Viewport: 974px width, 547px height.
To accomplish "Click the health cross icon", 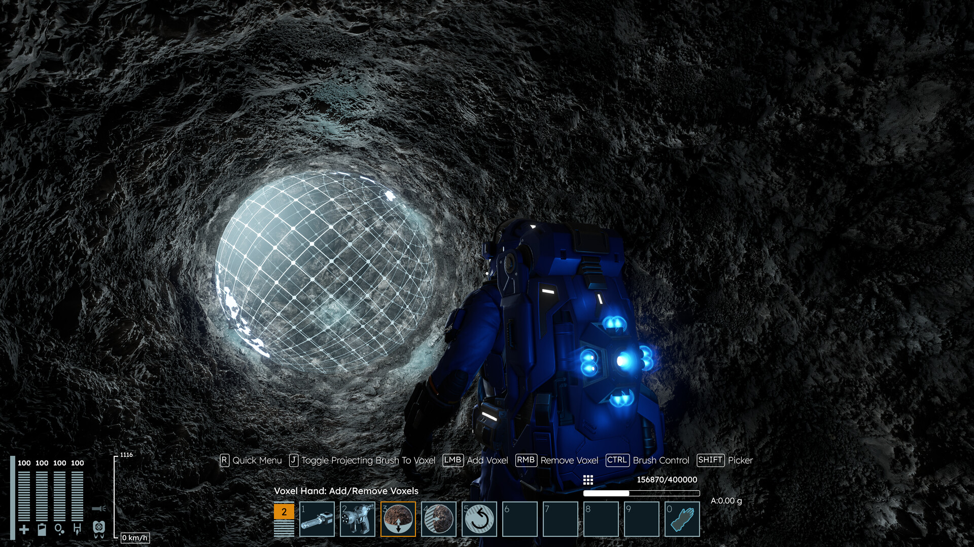I will pos(24,529).
